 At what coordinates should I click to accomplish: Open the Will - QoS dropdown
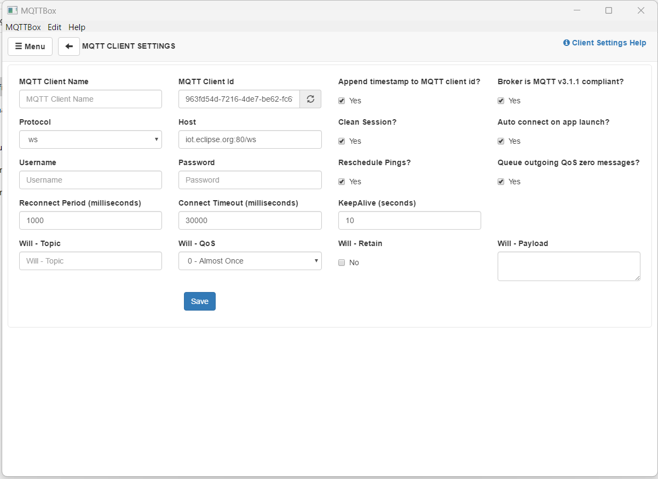[250, 261]
